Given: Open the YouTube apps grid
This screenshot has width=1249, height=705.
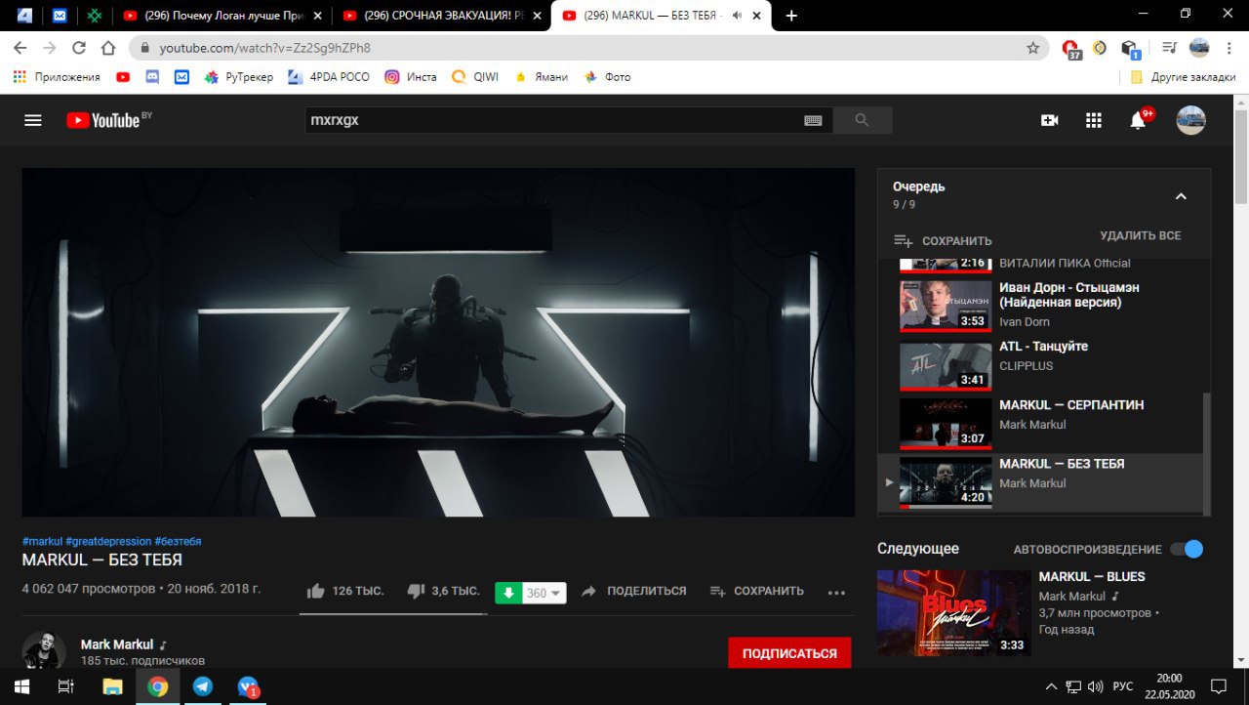Looking at the screenshot, I should [1094, 120].
